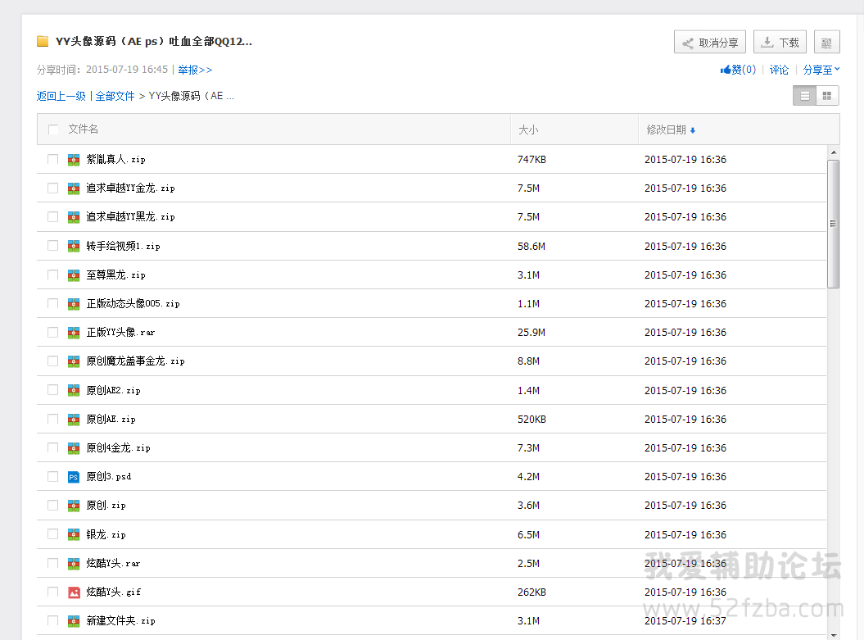Open the file 正版动态头像005.zip
The width and height of the screenshot is (864, 640).
coord(133,304)
